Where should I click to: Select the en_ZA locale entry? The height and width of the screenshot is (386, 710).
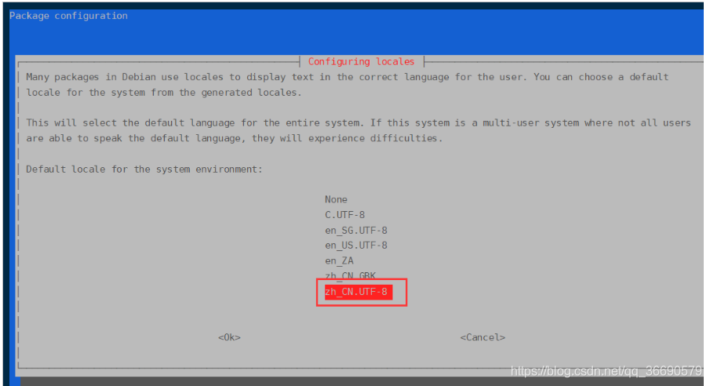(x=339, y=261)
